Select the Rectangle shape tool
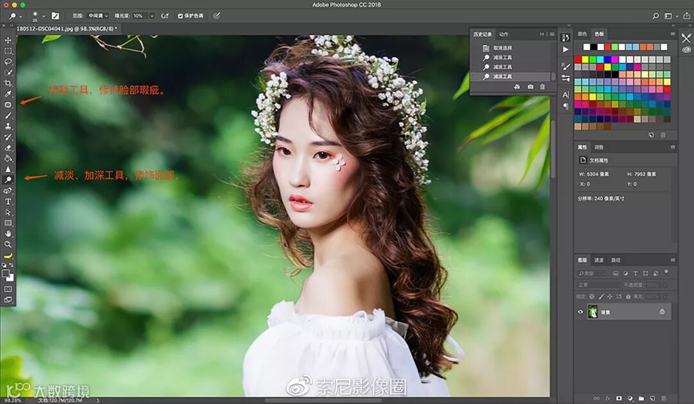694x404 pixels. tap(8, 223)
